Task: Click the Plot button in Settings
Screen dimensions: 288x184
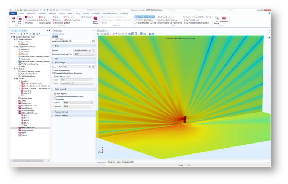Action: [x=56, y=37]
